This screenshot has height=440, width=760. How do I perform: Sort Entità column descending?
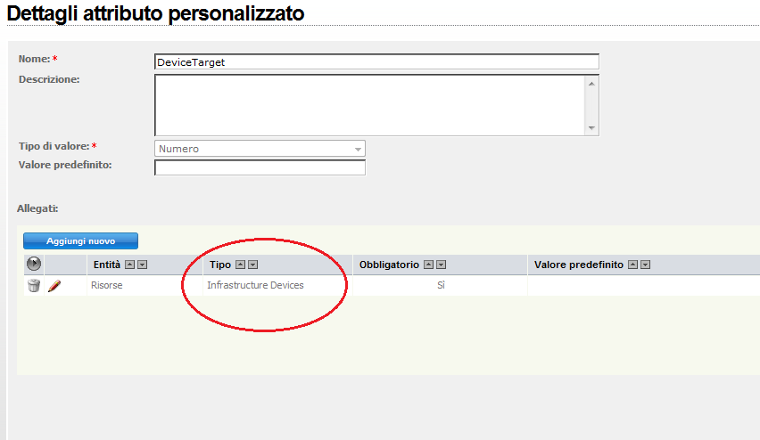tap(142, 265)
